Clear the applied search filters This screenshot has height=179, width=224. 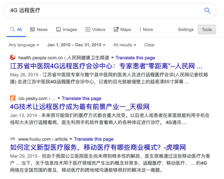tap(149, 45)
